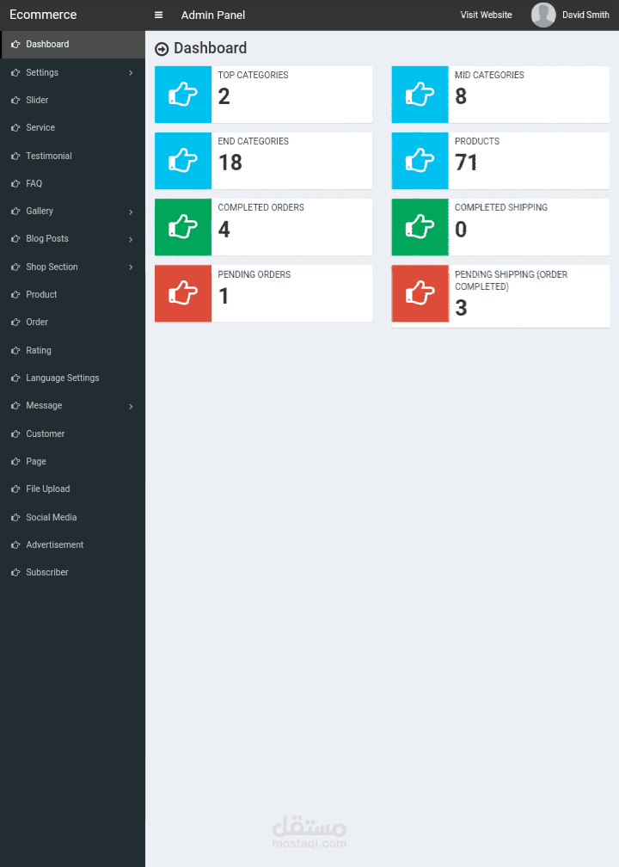
Task: Click the hand icon next to Rating
Action: coord(15,351)
